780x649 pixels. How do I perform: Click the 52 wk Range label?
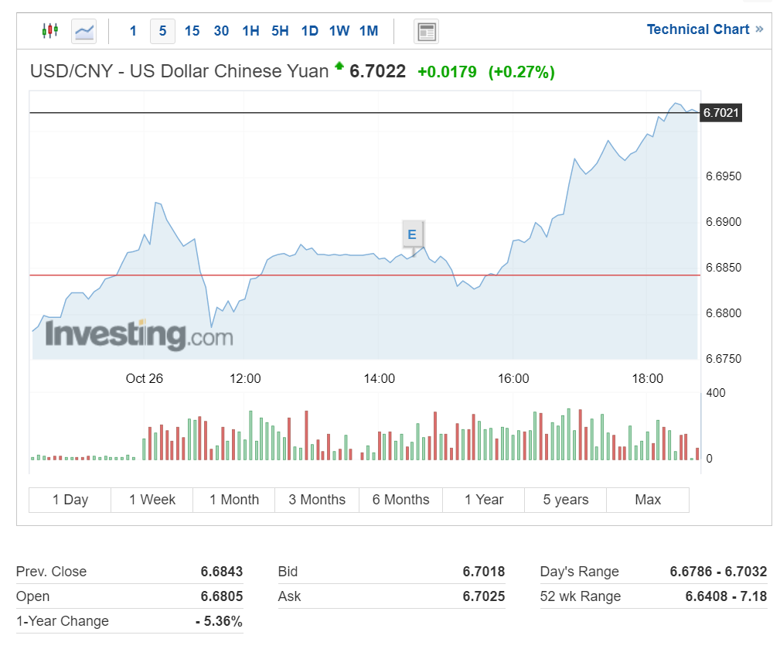pyautogui.click(x=580, y=596)
